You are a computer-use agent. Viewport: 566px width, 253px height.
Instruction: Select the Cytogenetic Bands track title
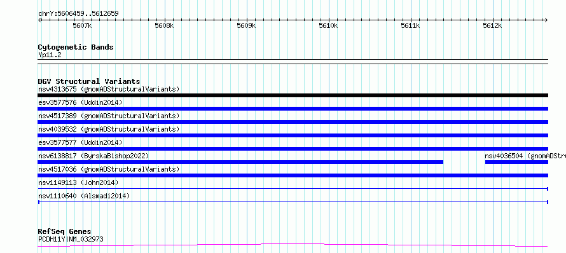click(76, 47)
